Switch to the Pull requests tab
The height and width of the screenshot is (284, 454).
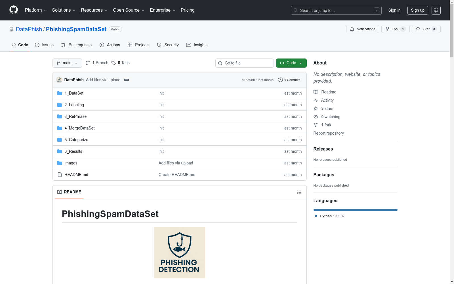(76, 45)
